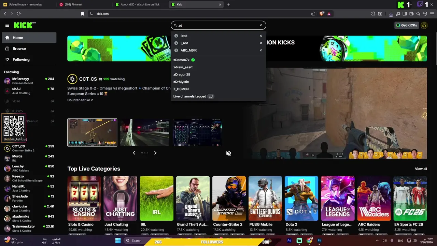Viewport: 437px width, 246px height.
Task: Open Loochy channel in sidebar
Action: pyautogui.click(x=29, y=168)
